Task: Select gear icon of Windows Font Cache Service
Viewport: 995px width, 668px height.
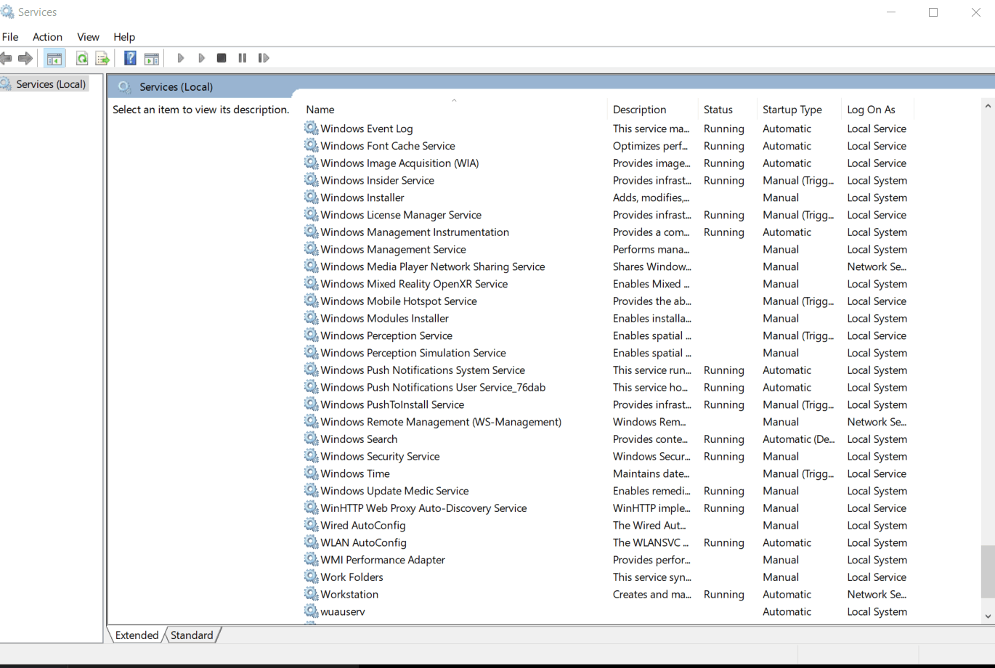Action: (x=312, y=146)
